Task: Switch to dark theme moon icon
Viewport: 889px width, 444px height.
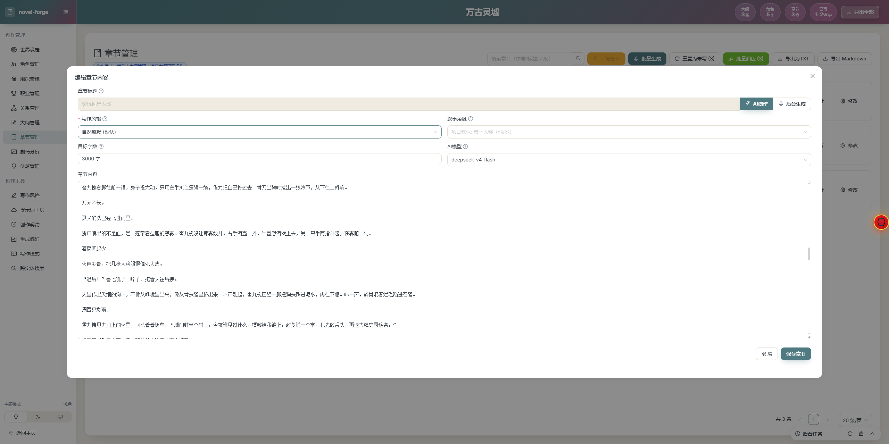Action: (38, 417)
